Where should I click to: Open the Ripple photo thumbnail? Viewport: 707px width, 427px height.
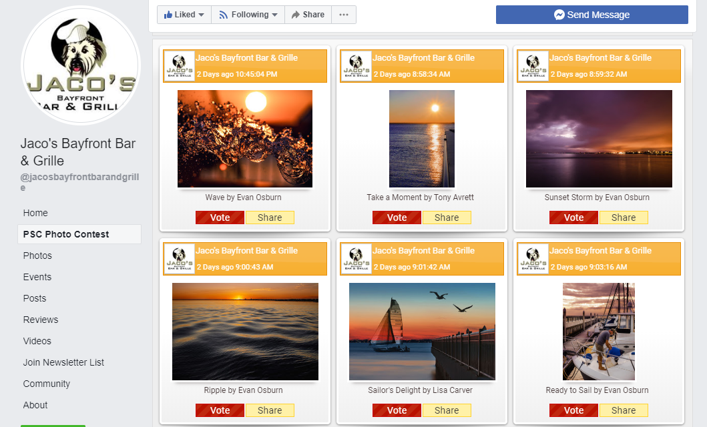pyautogui.click(x=245, y=332)
